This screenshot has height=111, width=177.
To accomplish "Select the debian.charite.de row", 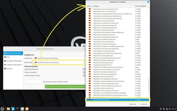I will (118, 51).
